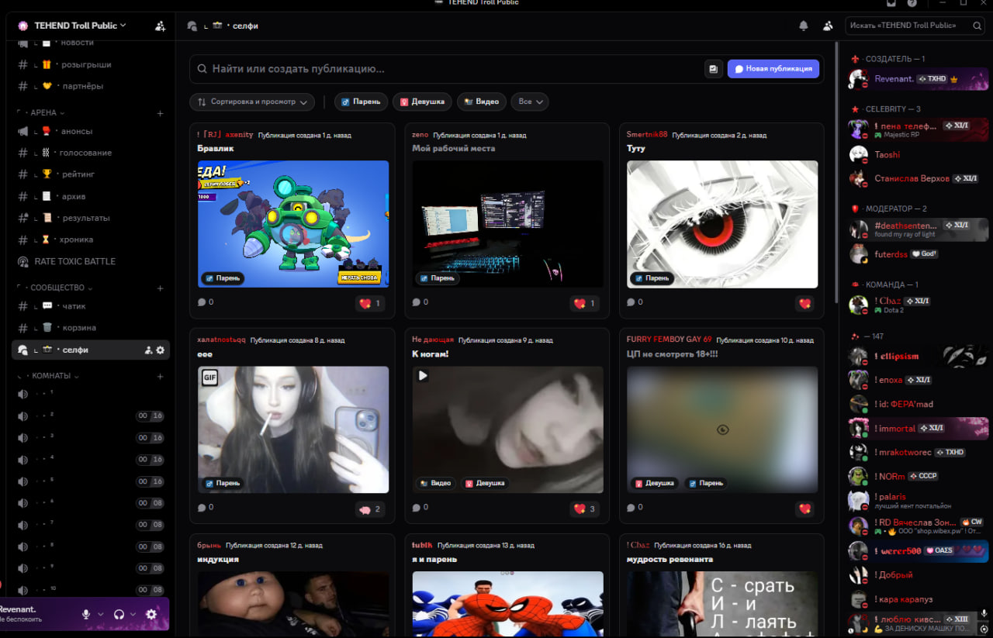The width and height of the screenshot is (993, 638).
Task: Click the image upload icon beside Новая публикация
Action: [713, 69]
